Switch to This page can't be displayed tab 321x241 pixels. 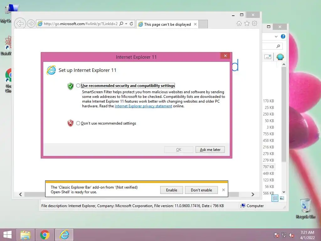[167, 24]
